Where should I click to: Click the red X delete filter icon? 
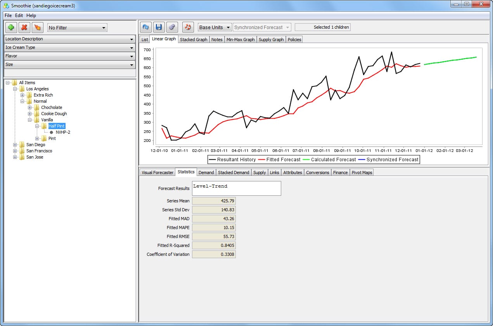(x=24, y=28)
